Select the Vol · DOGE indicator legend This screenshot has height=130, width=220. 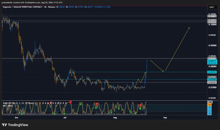(8, 106)
